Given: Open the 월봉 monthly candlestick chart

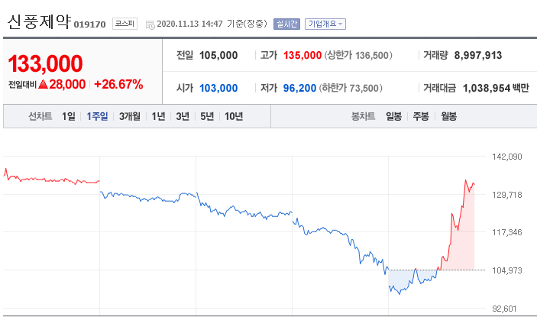Looking at the screenshot, I should click(448, 116).
